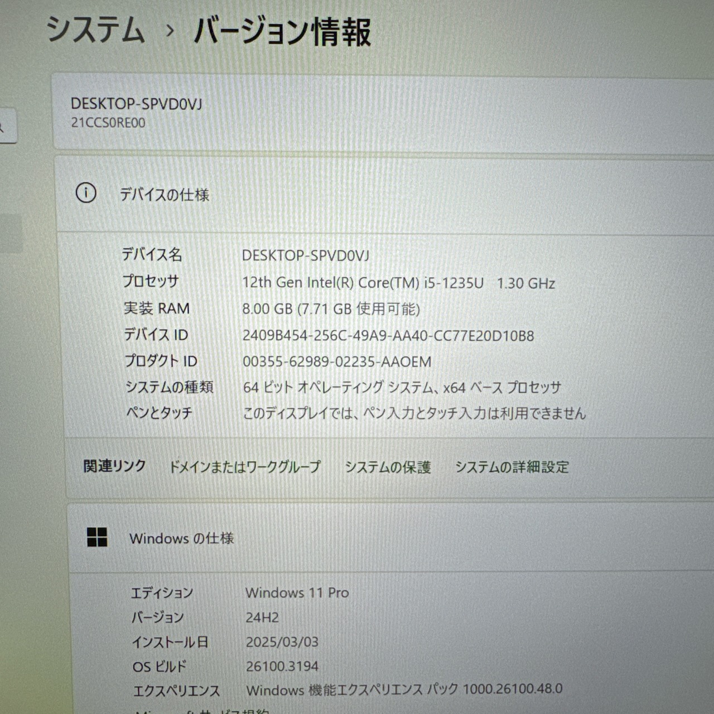Image resolution: width=714 pixels, height=714 pixels.
Task: Click the プロダクト ID label
Action: [161, 361]
